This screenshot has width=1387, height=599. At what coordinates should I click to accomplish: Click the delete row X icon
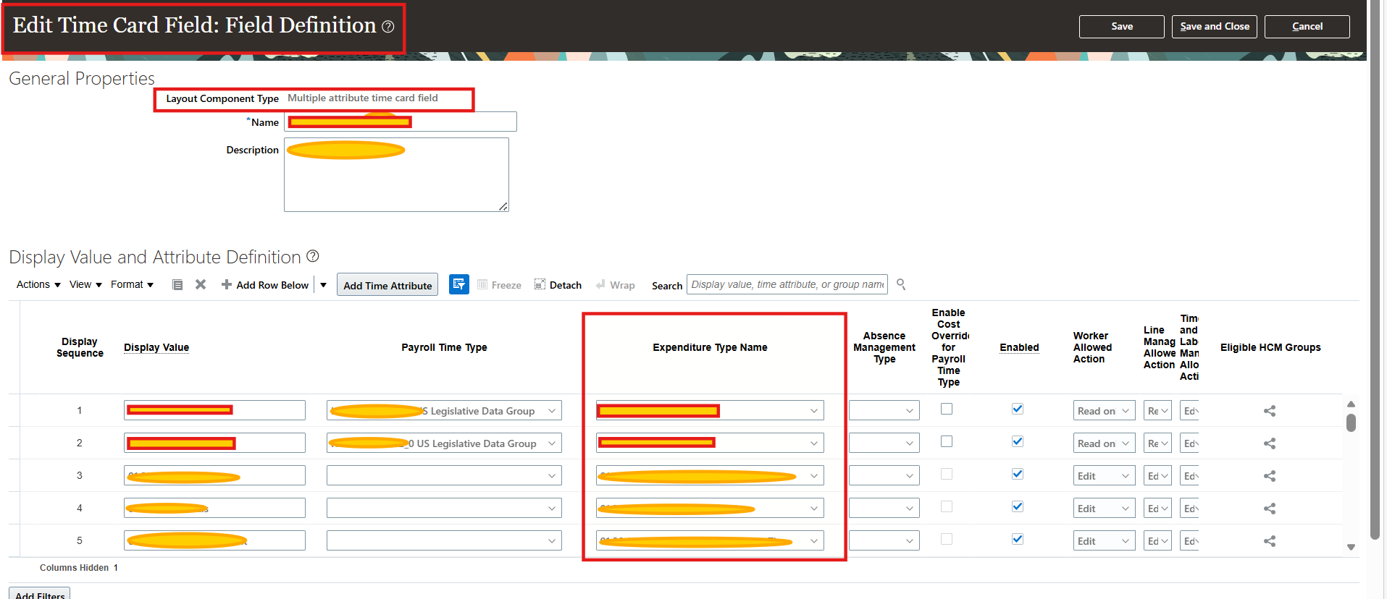201,284
